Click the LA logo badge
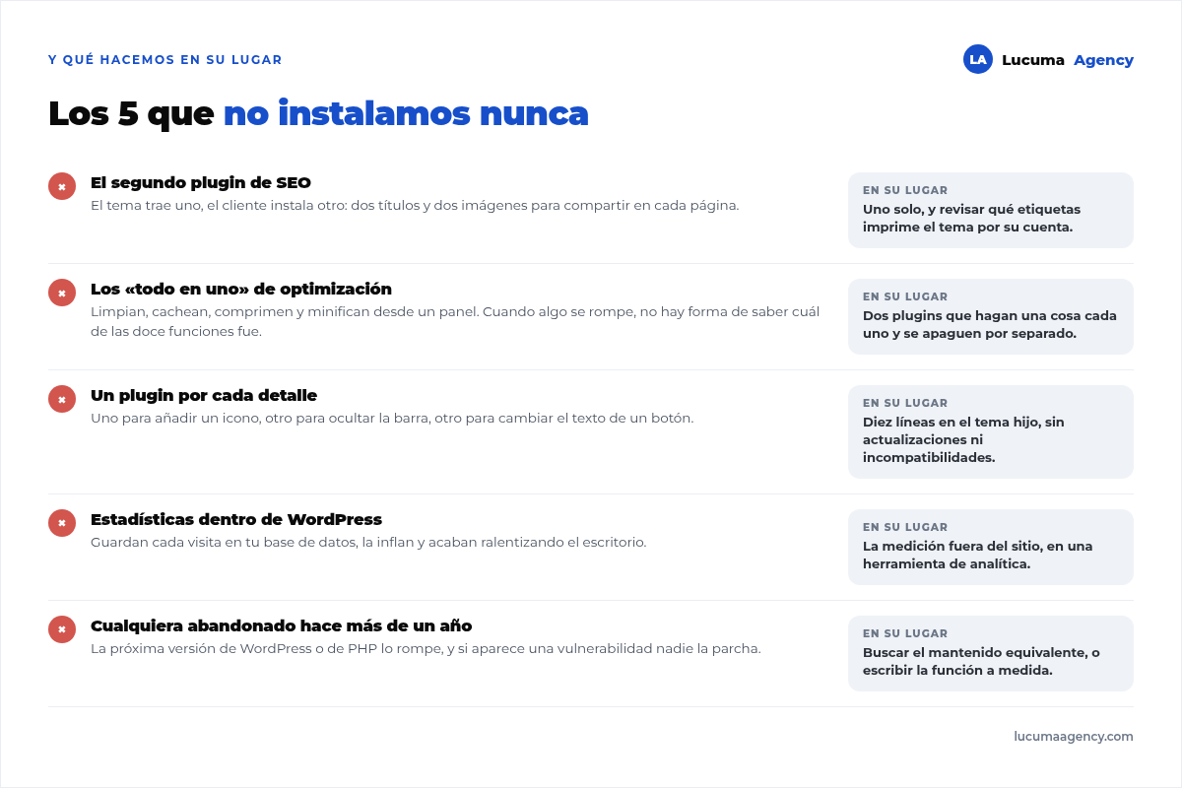The height and width of the screenshot is (788, 1182). click(977, 59)
